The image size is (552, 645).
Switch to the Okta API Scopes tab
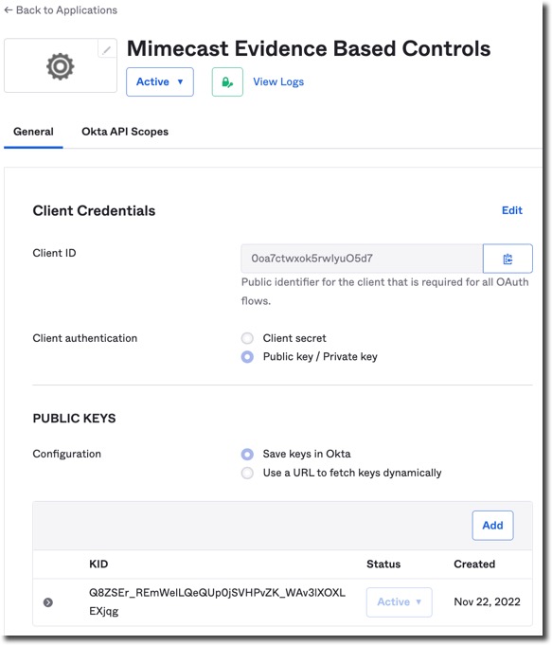125,132
